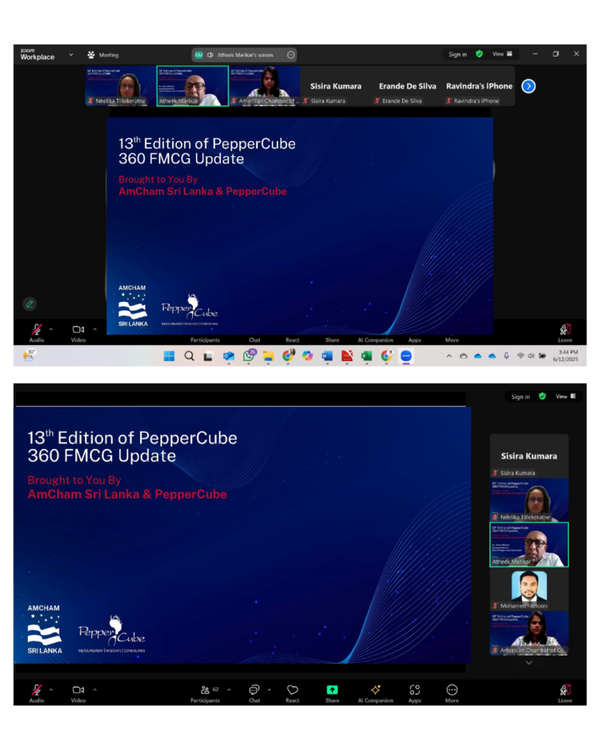The width and height of the screenshot is (600, 750).
Task: Open Word from the taskbar
Action: 327,357
